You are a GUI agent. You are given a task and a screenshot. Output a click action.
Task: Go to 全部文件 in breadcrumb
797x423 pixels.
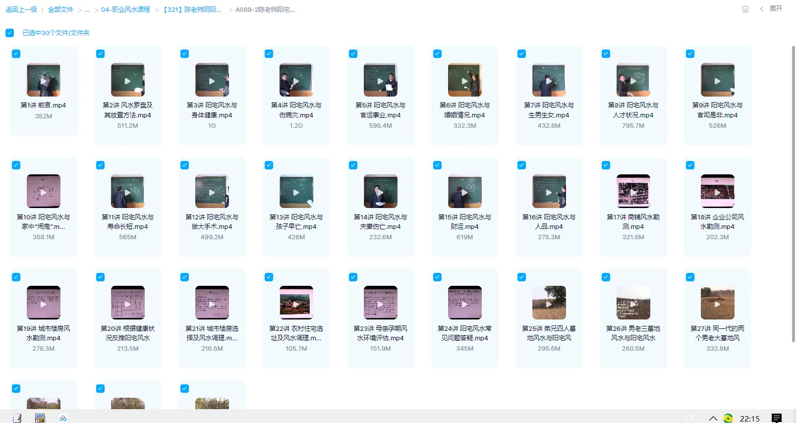click(60, 9)
